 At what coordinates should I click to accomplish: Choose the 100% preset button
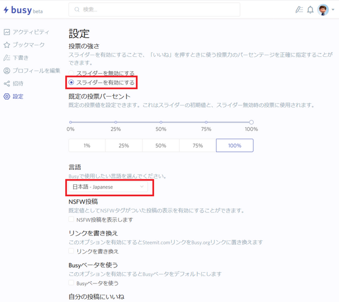point(235,145)
